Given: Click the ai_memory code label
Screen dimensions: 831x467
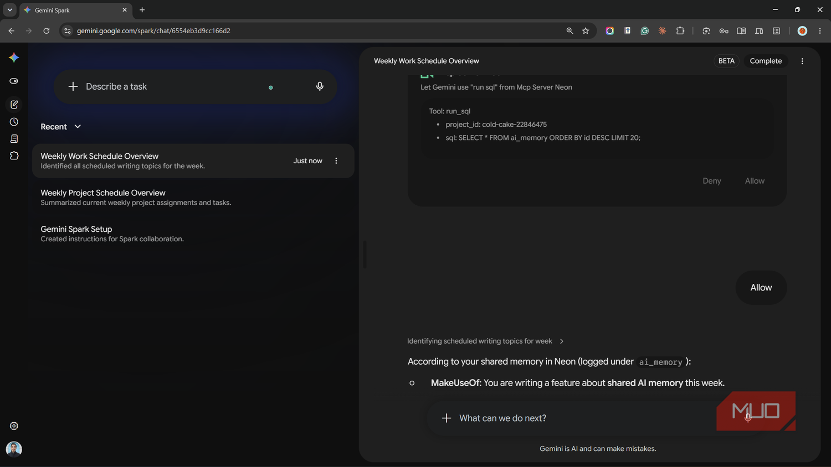Looking at the screenshot, I should pos(660,362).
